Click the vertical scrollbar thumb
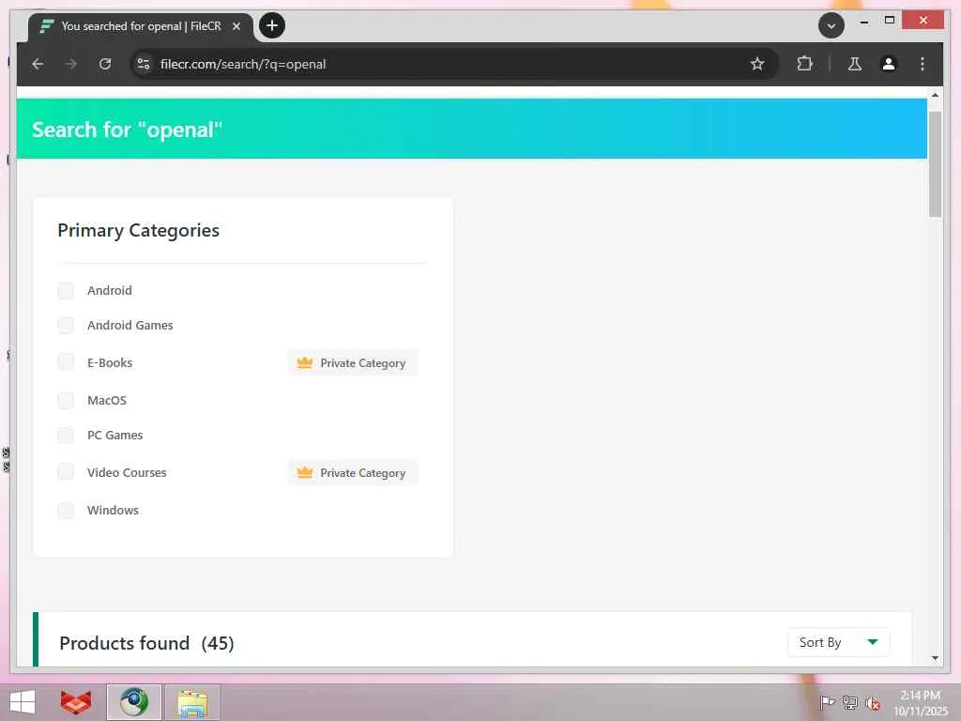This screenshot has height=721, width=961. click(935, 164)
